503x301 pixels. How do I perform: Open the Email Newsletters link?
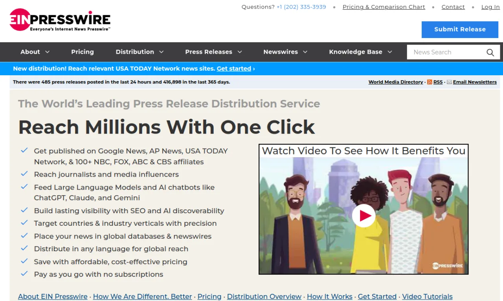[475, 82]
